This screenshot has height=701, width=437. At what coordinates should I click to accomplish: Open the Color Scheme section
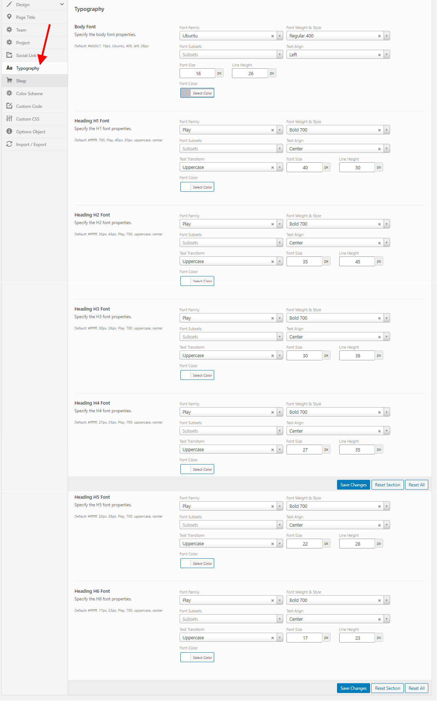click(29, 93)
